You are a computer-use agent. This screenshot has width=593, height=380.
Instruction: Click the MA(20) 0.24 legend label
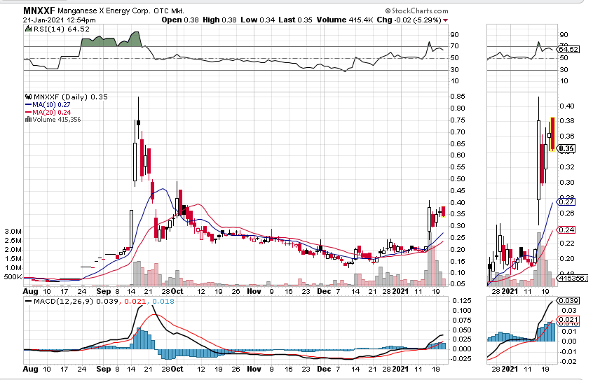tap(51, 112)
